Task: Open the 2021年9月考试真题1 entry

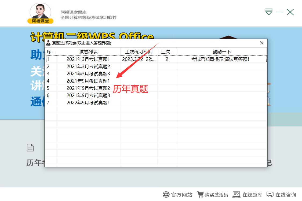Action: tap(88, 81)
